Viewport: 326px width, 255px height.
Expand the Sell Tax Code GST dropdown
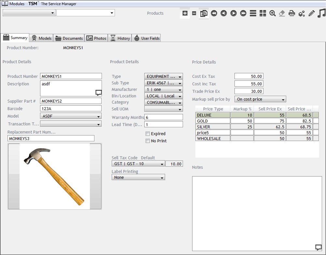coord(138,164)
